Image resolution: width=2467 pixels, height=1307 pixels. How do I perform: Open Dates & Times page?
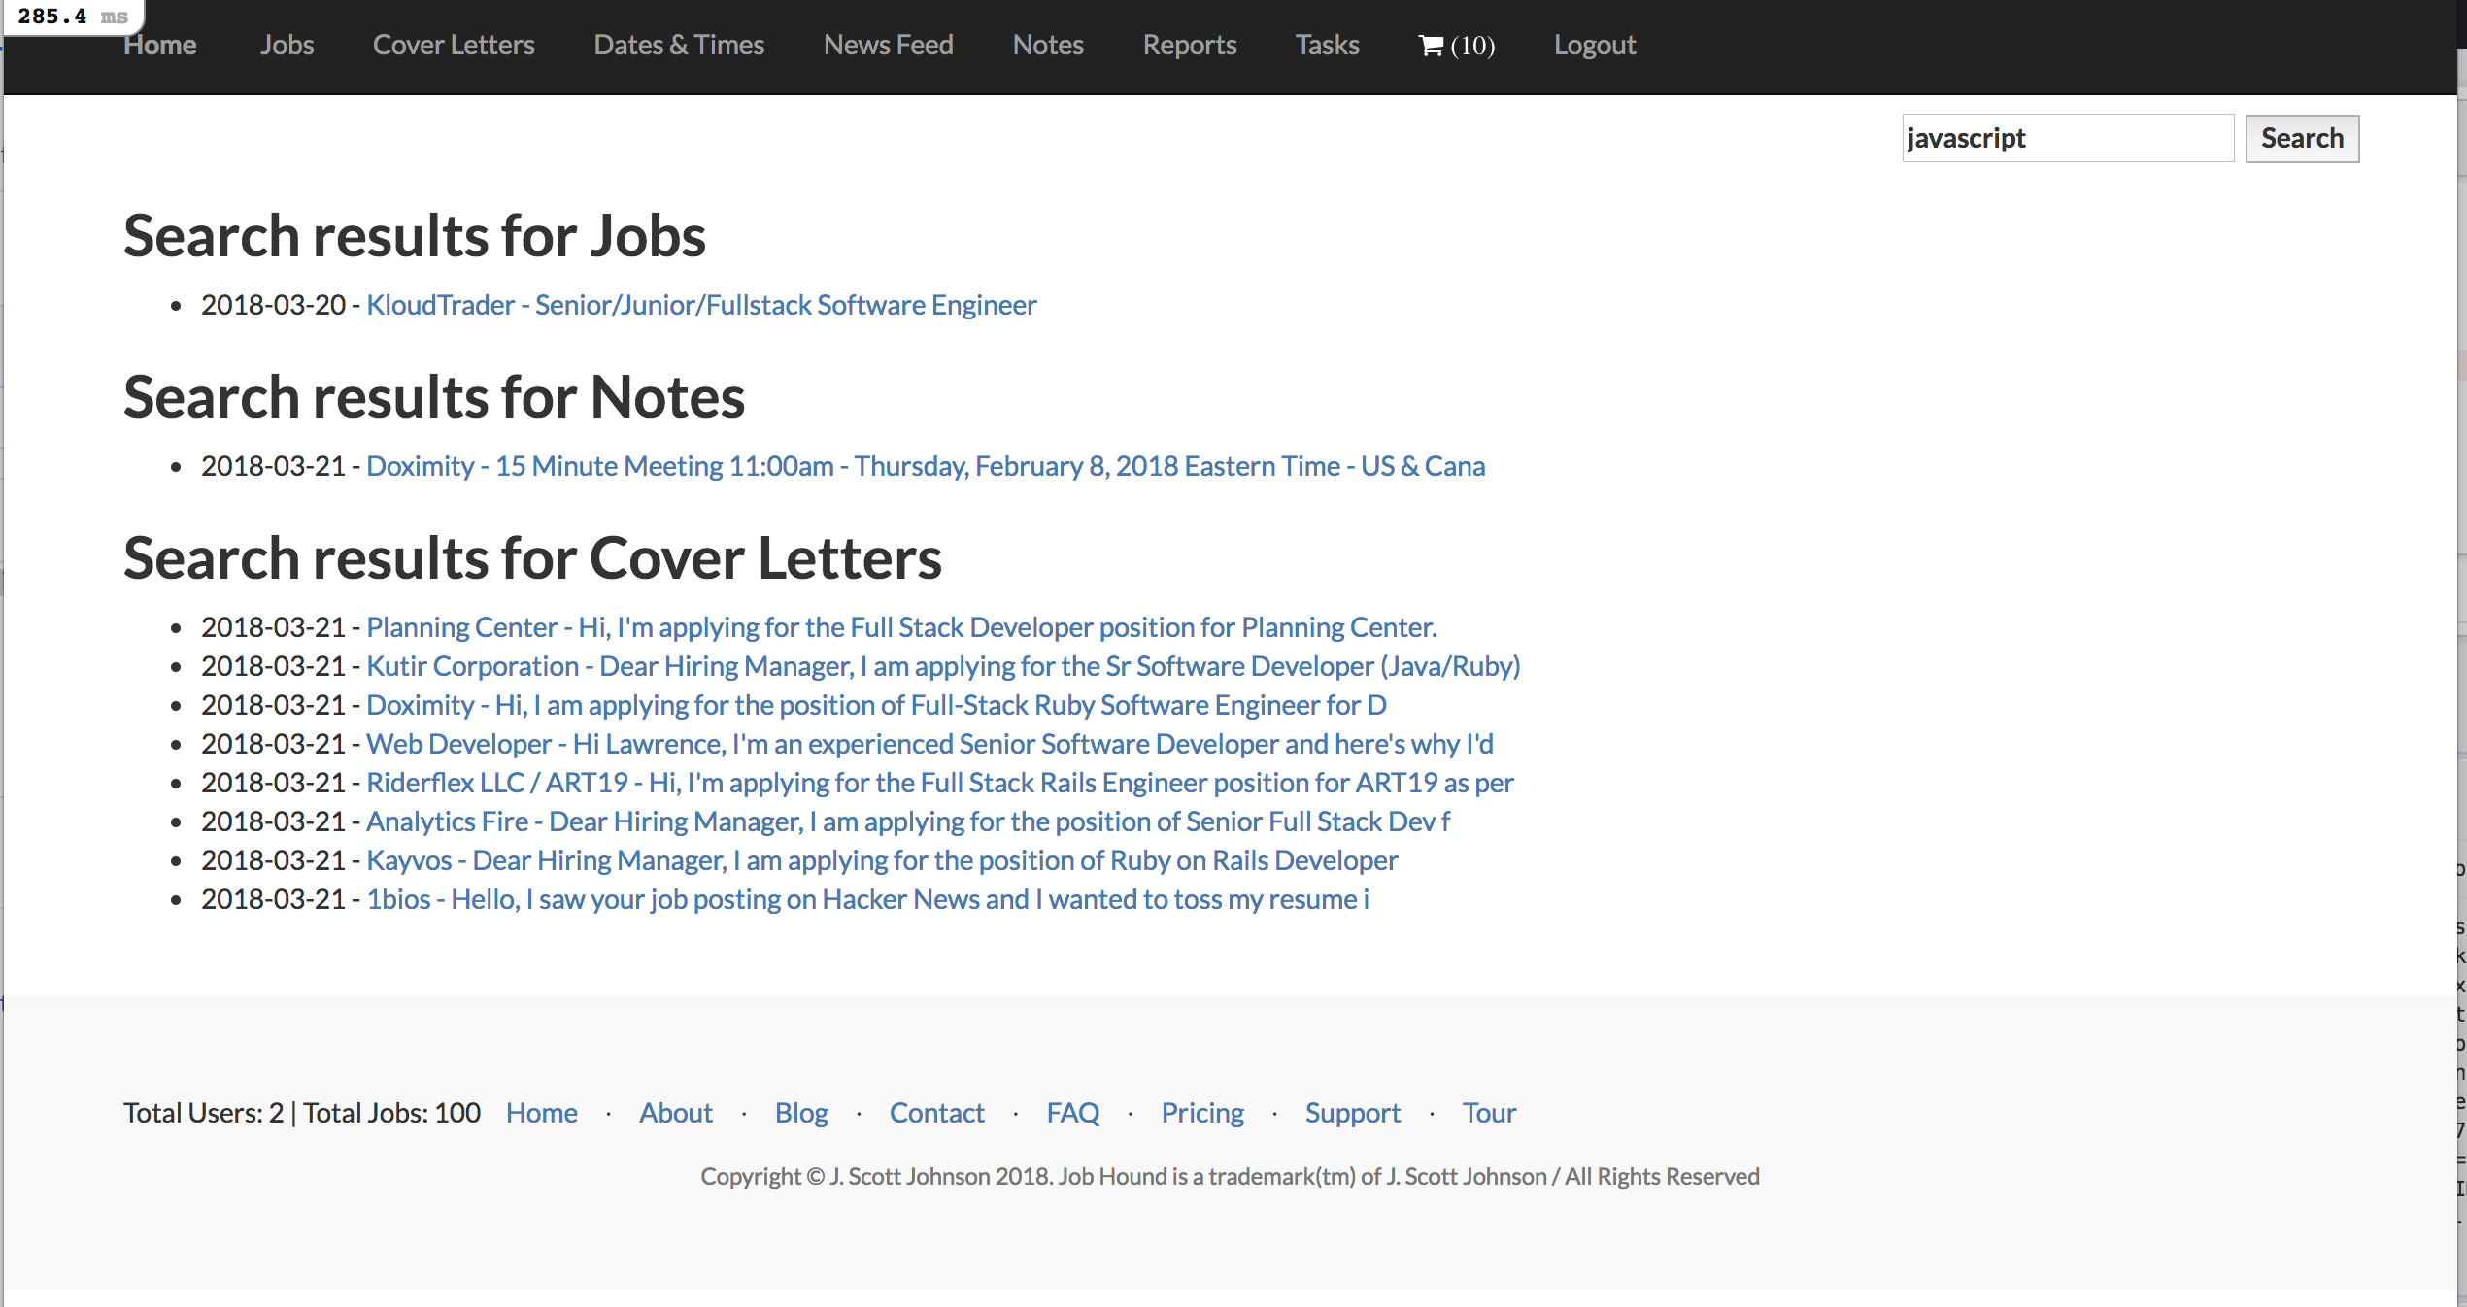679,46
